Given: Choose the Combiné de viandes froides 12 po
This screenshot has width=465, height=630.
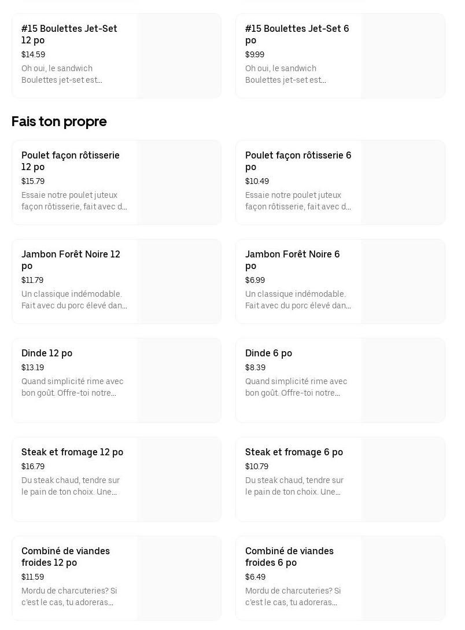Looking at the screenshot, I should pos(65,557).
